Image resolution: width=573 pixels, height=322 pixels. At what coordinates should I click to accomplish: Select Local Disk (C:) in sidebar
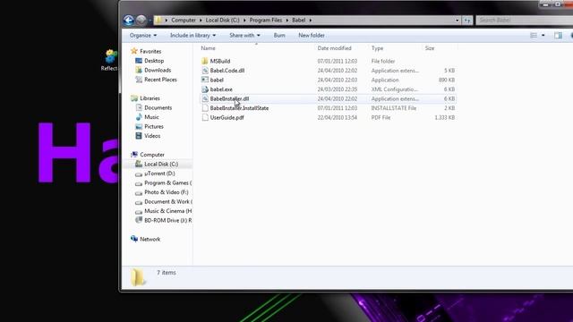click(x=161, y=165)
